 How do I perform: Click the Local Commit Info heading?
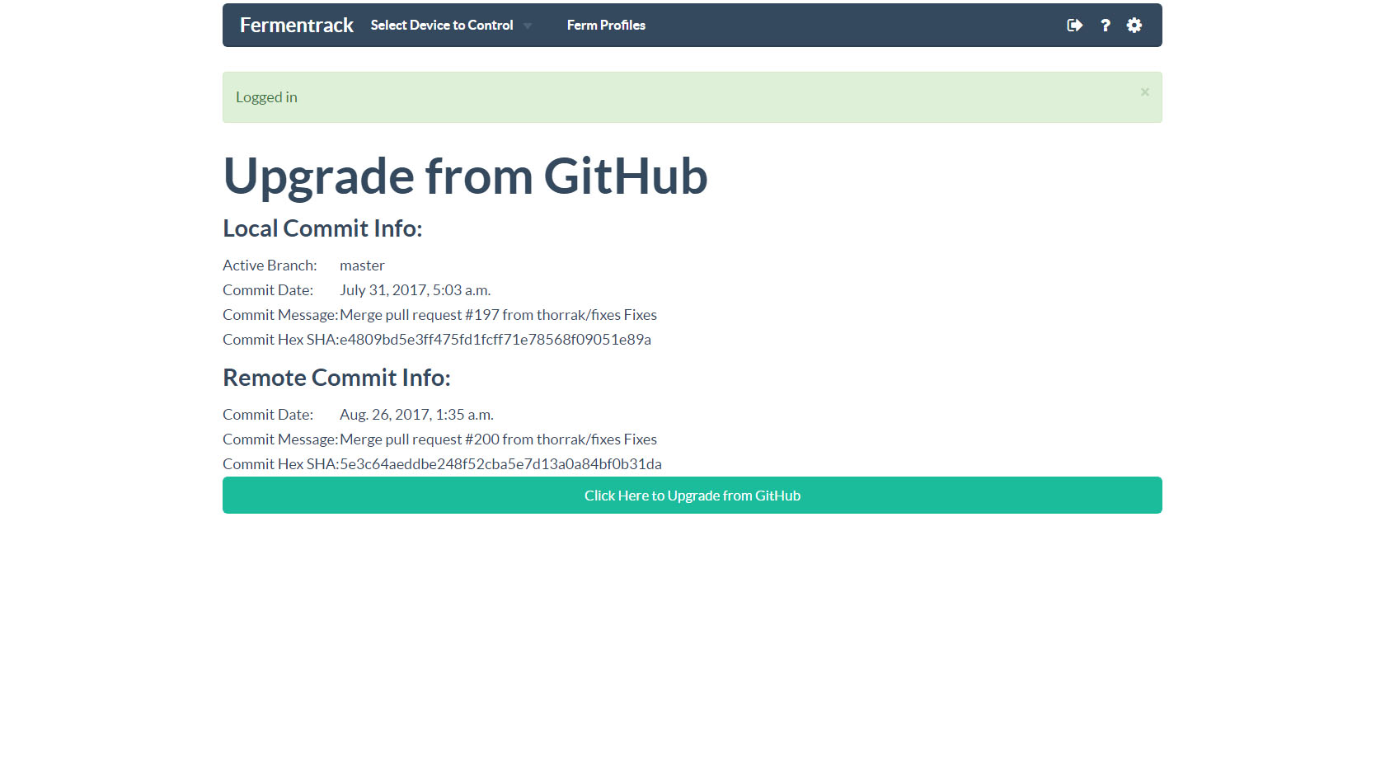(322, 228)
